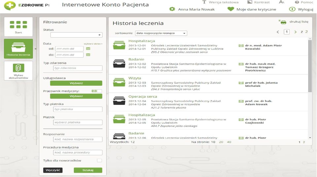
Task: Open the Badanie entry dated 2013-12-02
Action: point(136,59)
